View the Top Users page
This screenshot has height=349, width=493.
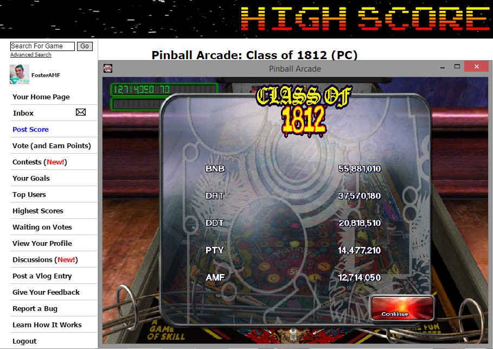click(x=29, y=194)
